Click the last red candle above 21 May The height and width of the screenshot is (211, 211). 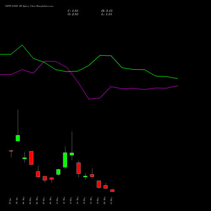(112, 190)
